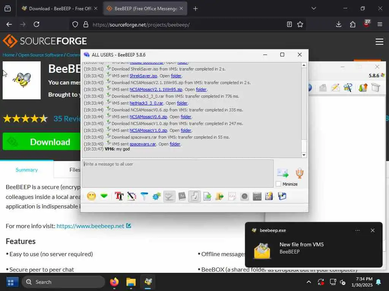Screen dimensions: 389x291
Task: Toggle the music note send-on-return icon
Action: click(194, 197)
